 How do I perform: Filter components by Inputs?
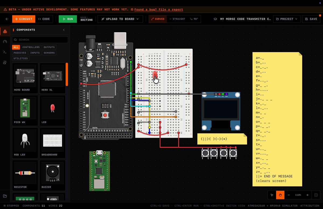tap(35, 53)
